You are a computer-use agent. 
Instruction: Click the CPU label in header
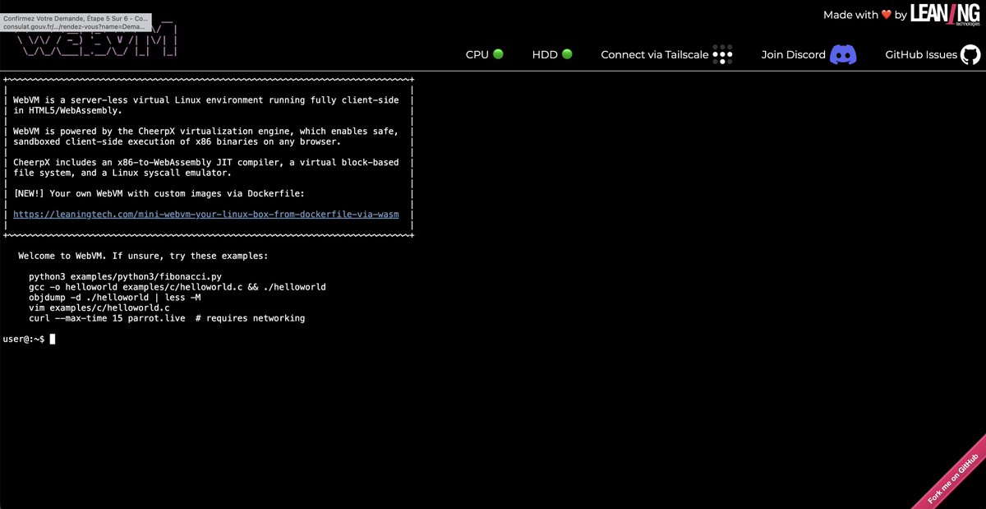point(477,54)
